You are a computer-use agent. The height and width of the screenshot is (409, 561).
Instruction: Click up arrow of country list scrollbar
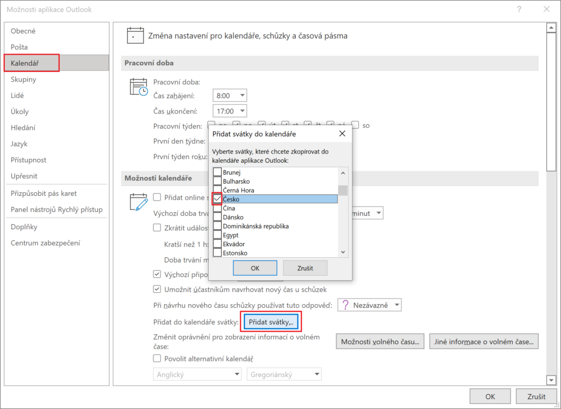(x=343, y=173)
